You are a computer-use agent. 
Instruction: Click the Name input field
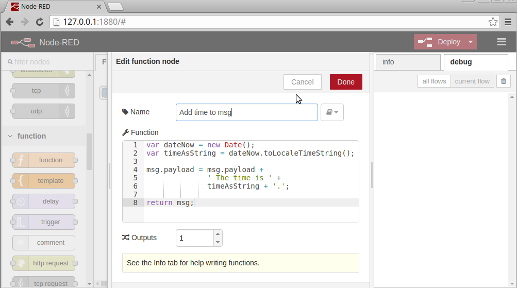[246, 112]
